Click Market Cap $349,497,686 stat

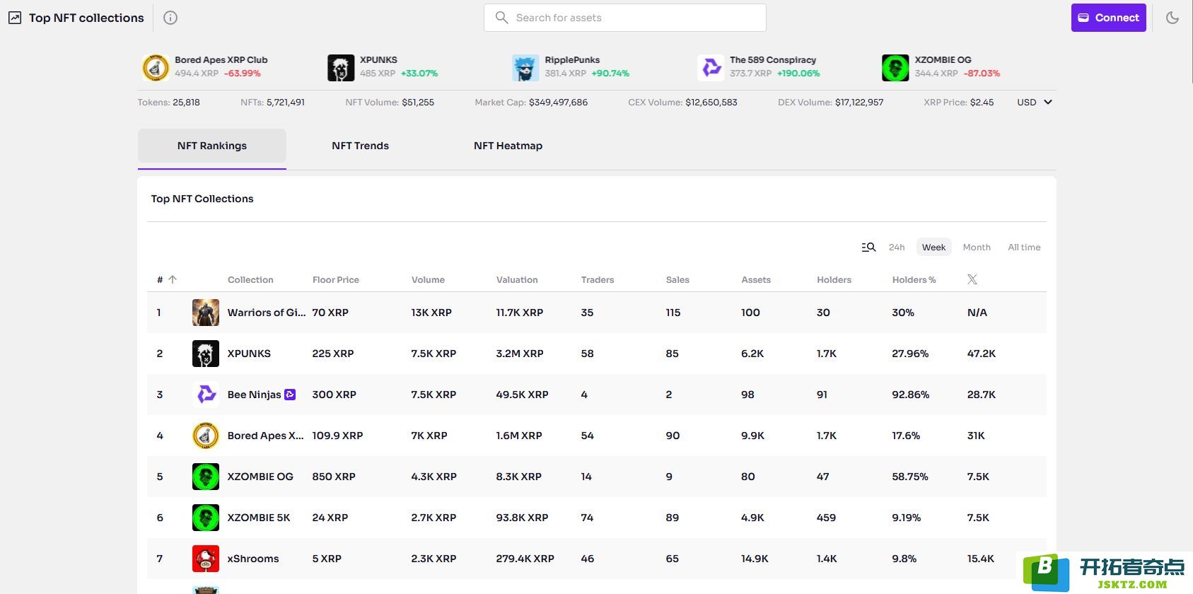pos(531,103)
